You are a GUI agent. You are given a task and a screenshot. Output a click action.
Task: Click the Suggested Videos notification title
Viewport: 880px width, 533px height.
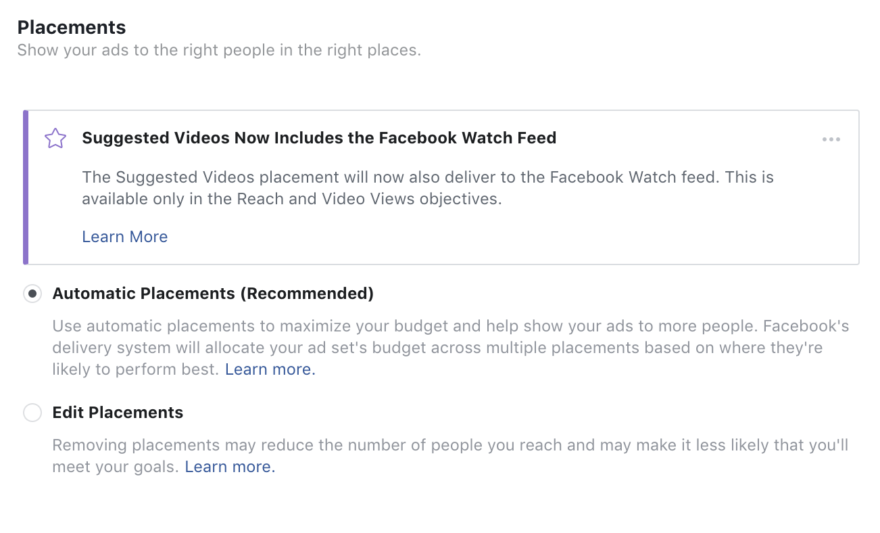pyautogui.click(x=319, y=138)
